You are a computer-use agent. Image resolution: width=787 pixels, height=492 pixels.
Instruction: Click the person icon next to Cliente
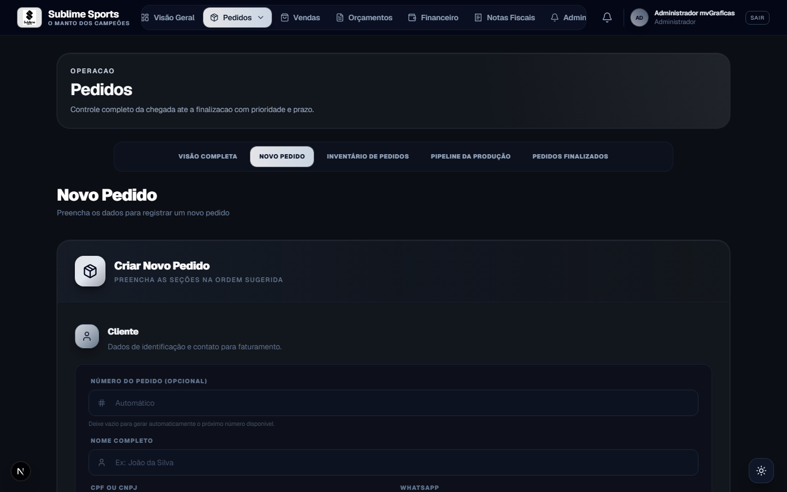[87, 337]
